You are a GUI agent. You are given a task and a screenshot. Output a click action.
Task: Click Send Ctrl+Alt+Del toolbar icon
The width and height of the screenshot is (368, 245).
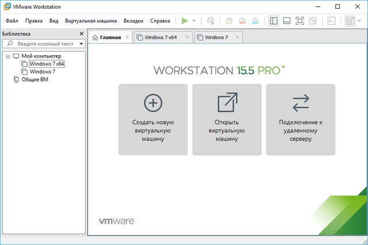tap(210, 21)
